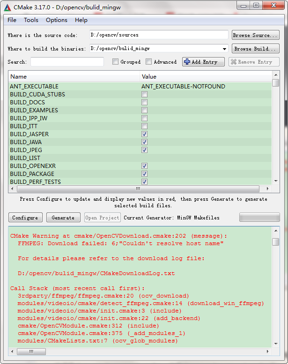Click the Browse Build button
The width and height of the screenshot is (288, 364).
(256, 49)
